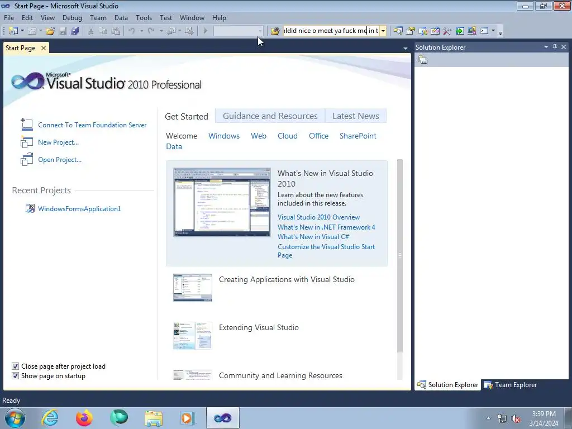This screenshot has width=572, height=429.
Task: Open the Tools menu
Action: (x=144, y=17)
